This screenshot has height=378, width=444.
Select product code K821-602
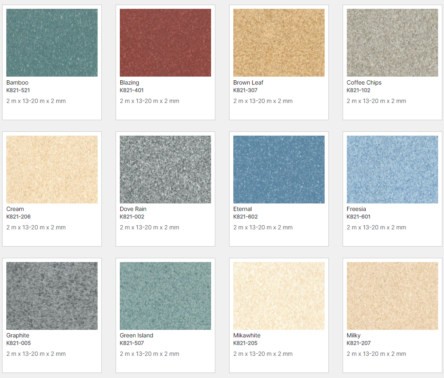point(245,217)
